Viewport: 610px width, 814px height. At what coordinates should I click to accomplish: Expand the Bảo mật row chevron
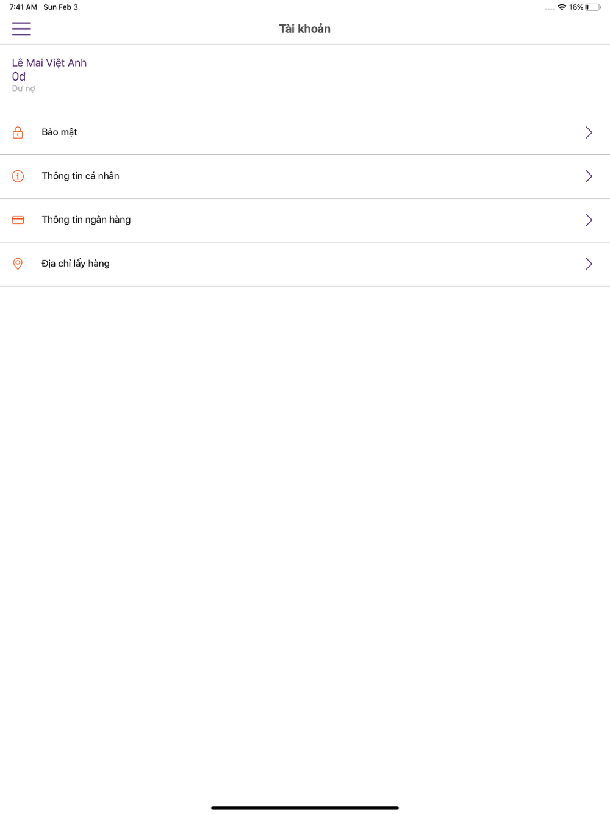[589, 132]
